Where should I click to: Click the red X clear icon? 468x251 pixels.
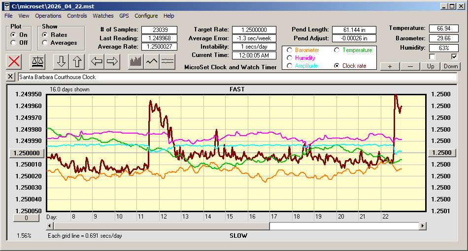click(x=14, y=61)
